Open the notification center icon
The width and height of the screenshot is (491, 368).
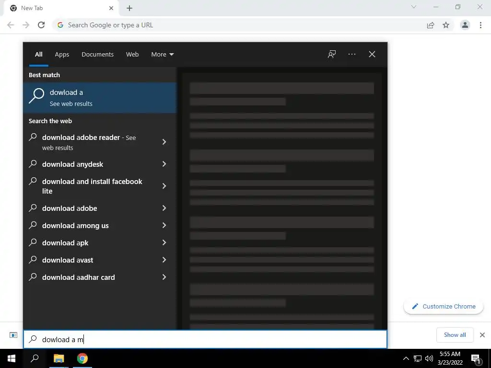pos(476,358)
